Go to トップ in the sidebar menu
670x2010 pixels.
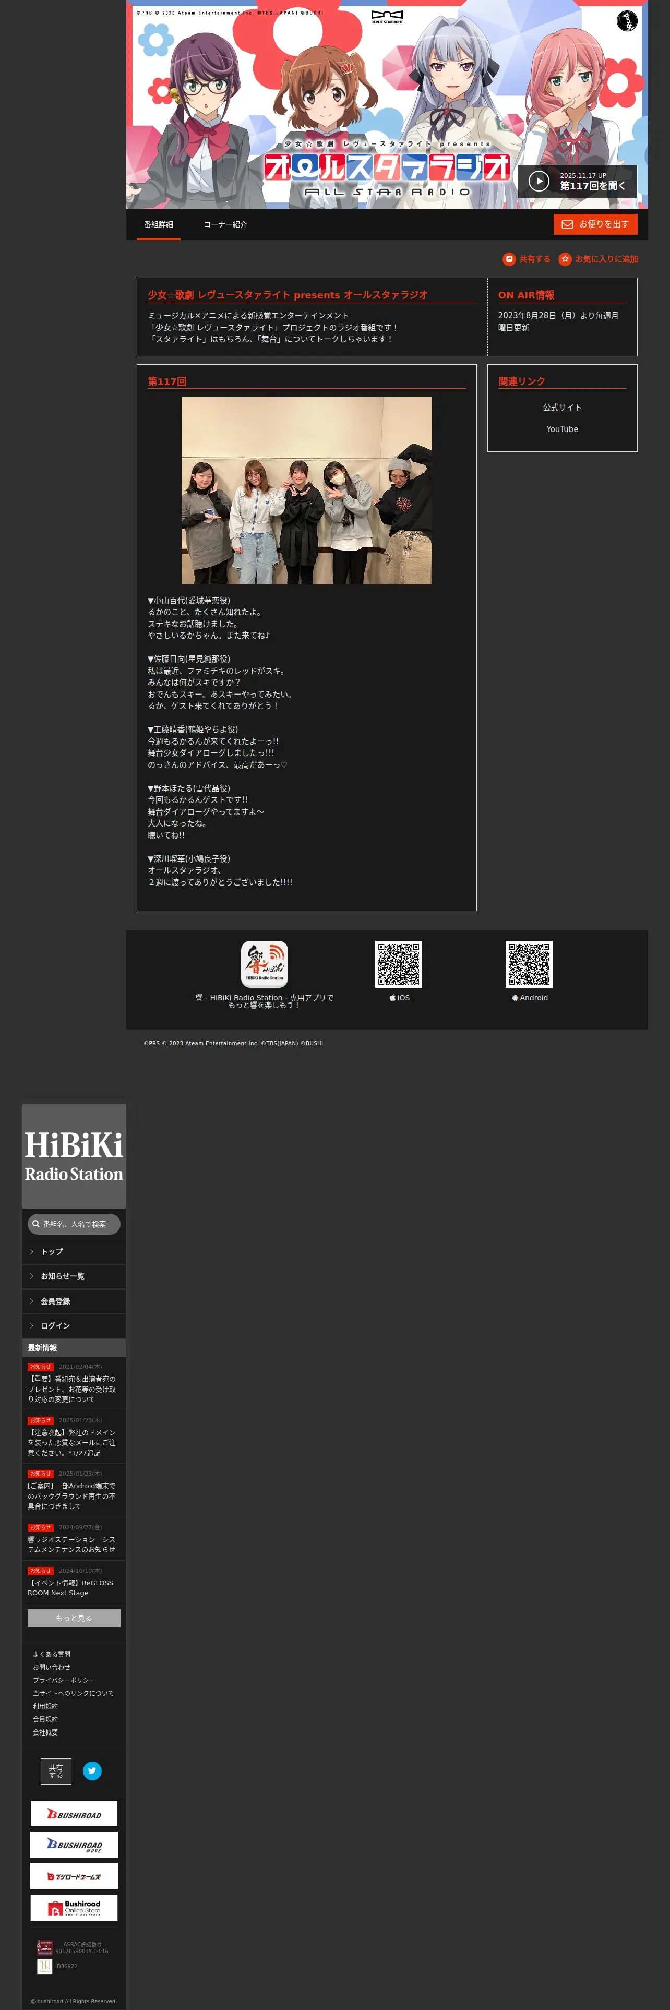74,1252
